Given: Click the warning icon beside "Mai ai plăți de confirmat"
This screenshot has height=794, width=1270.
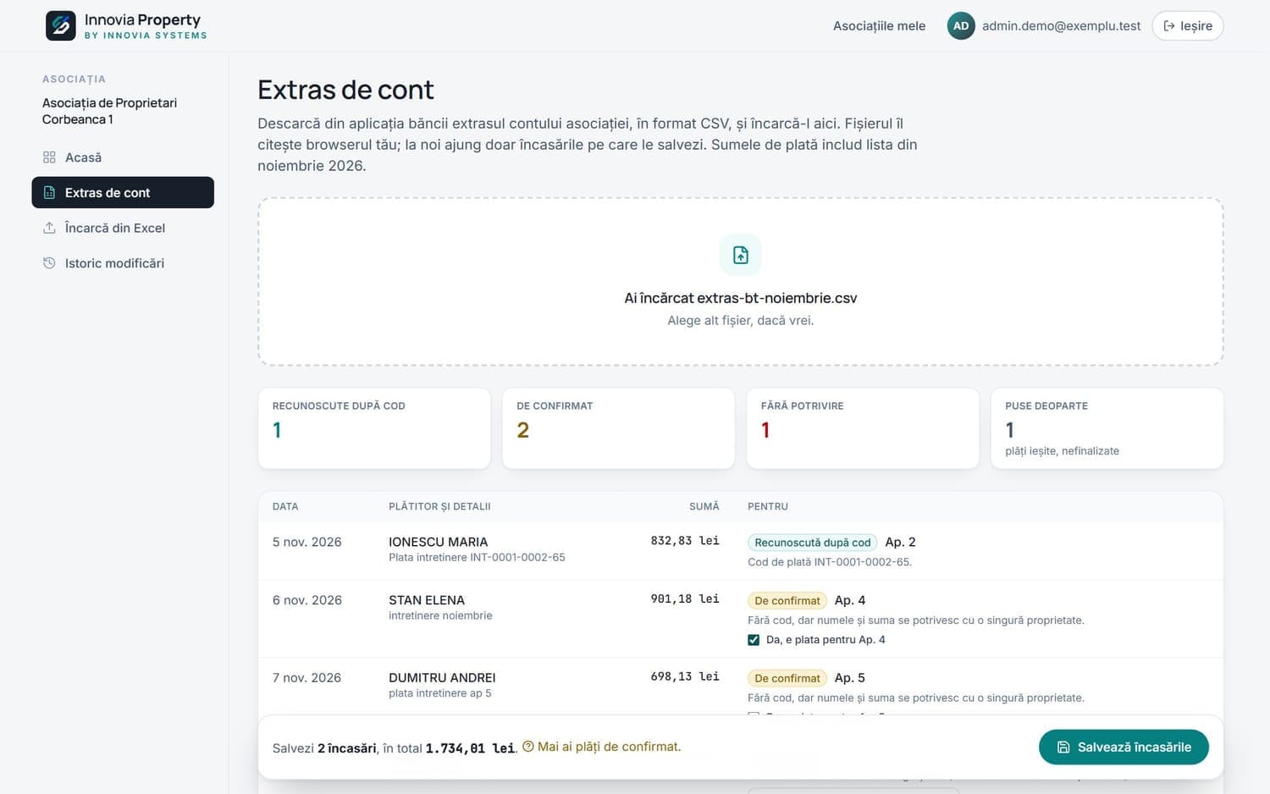Looking at the screenshot, I should click(528, 747).
